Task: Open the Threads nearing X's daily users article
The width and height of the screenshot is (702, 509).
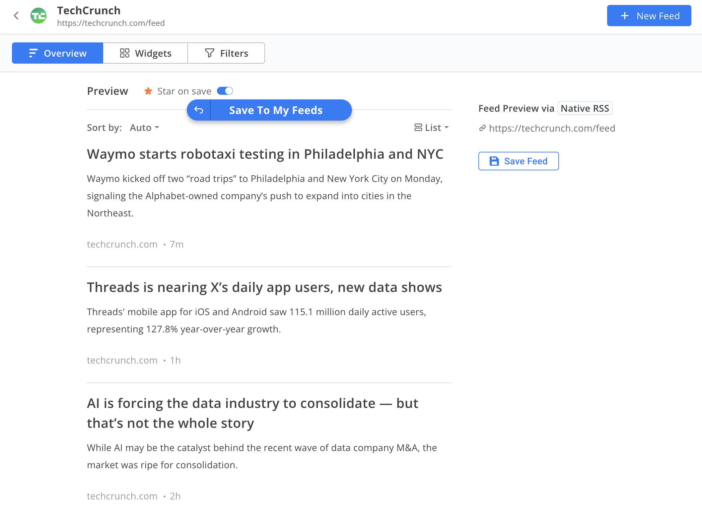Action: [264, 287]
